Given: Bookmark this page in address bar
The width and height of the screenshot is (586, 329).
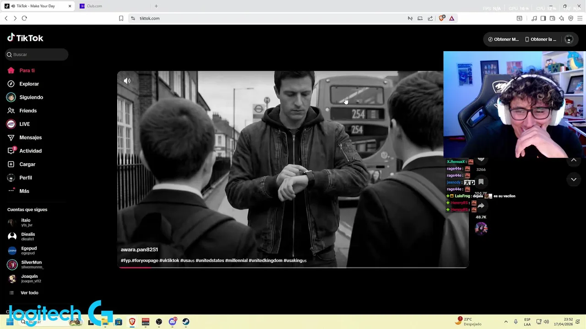Looking at the screenshot, I should pos(121,18).
